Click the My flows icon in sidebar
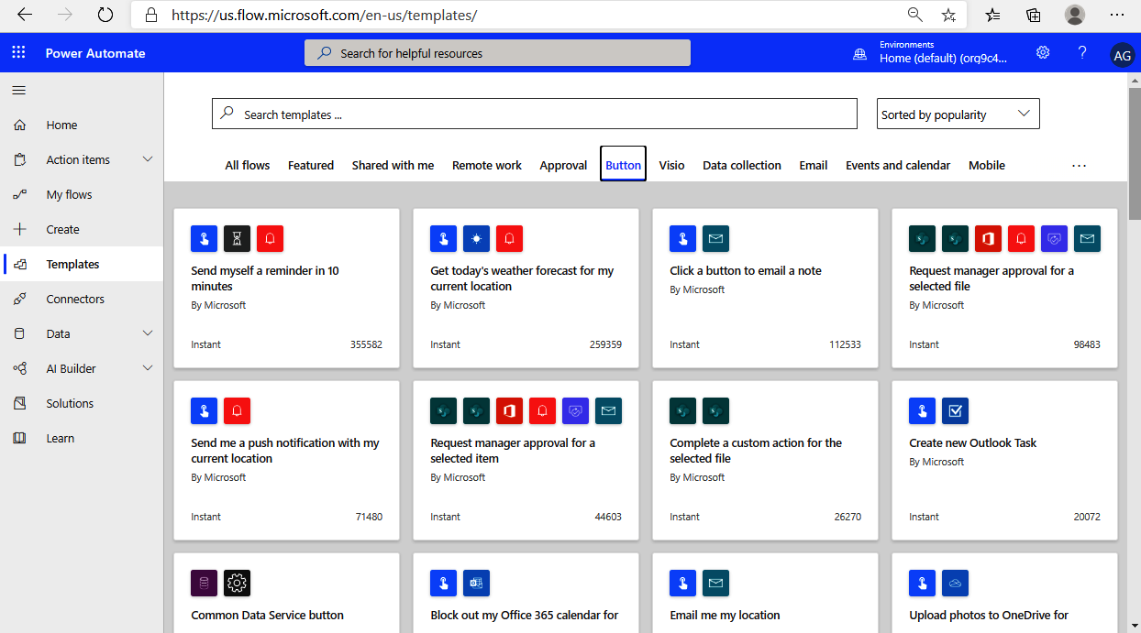The height and width of the screenshot is (633, 1141). [20, 194]
